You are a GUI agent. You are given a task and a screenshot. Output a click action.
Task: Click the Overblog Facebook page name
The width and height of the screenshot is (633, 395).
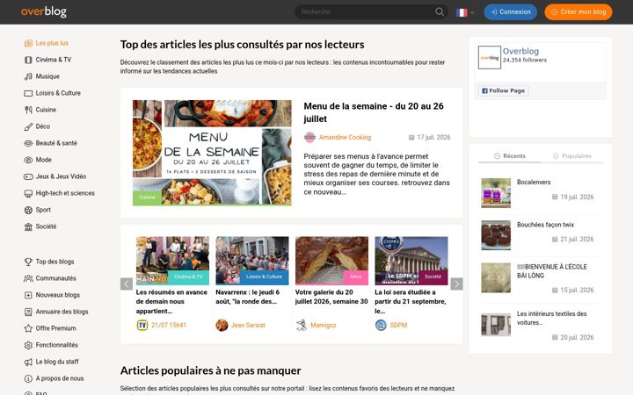pyautogui.click(x=520, y=51)
